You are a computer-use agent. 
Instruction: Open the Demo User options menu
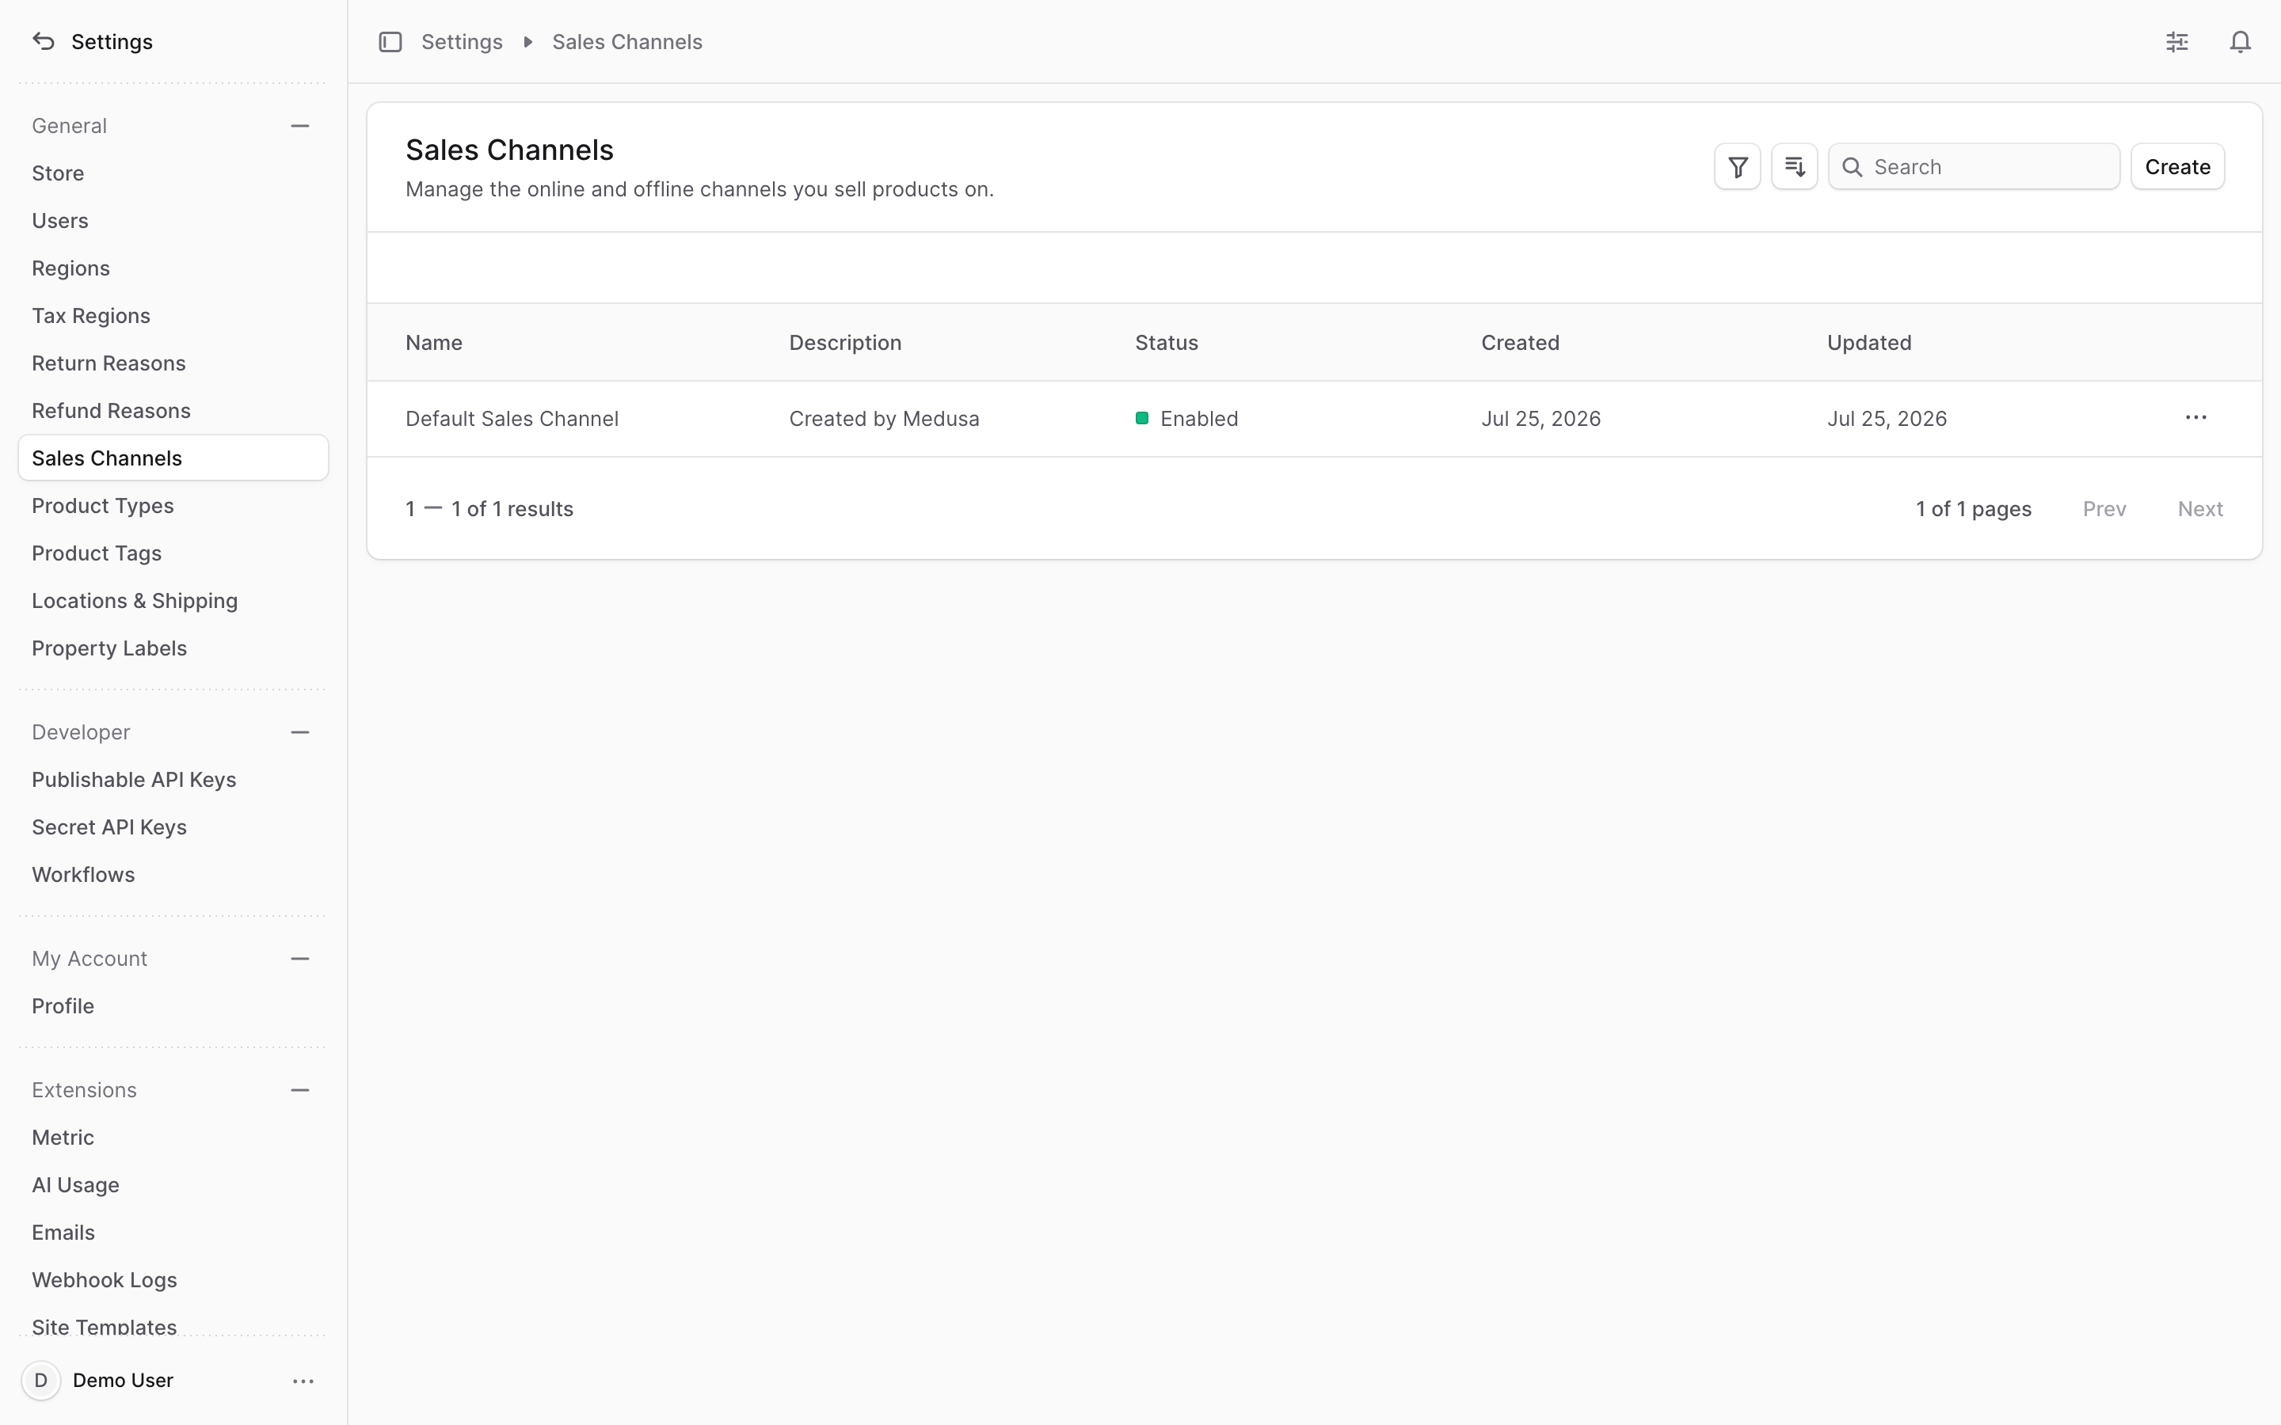tap(303, 1381)
